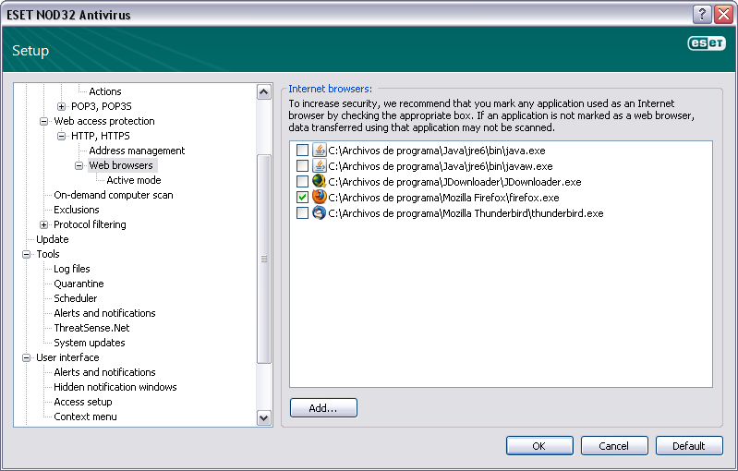Select the Tools tree label
Viewport: 738px width, 471px height.
click(x=48, y=254)
